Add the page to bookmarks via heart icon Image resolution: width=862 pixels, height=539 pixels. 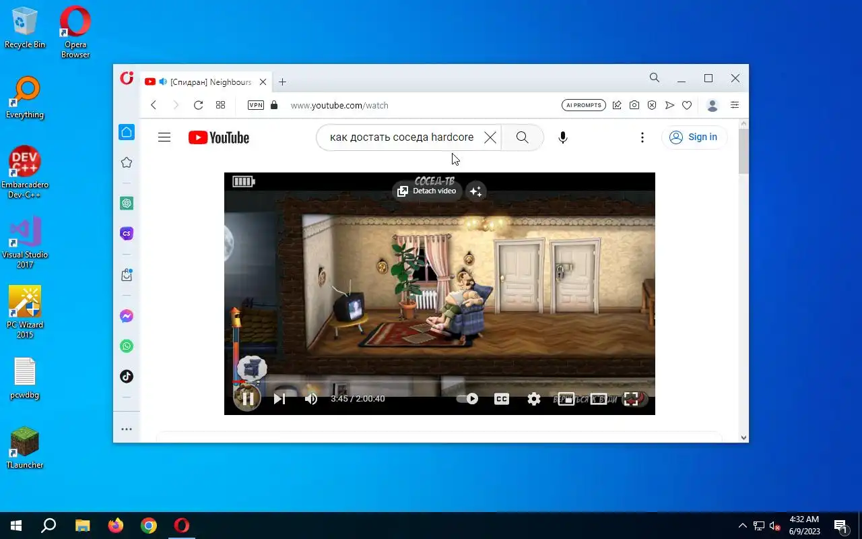pyautogui.click(x=687, y=105)
